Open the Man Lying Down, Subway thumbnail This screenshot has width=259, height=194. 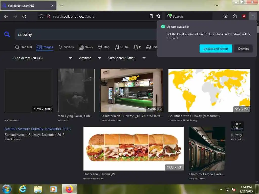76,90
